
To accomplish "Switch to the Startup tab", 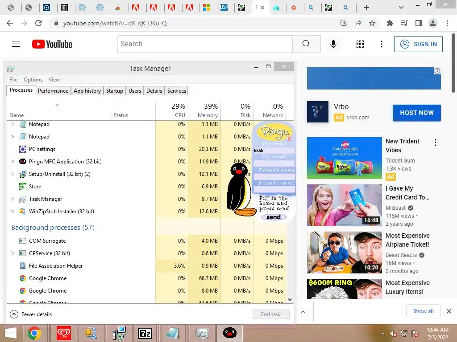I will click(x=115, y=91).
